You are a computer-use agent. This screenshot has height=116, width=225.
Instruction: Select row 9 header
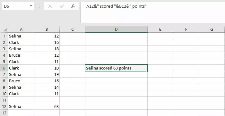tap(4, 87)
